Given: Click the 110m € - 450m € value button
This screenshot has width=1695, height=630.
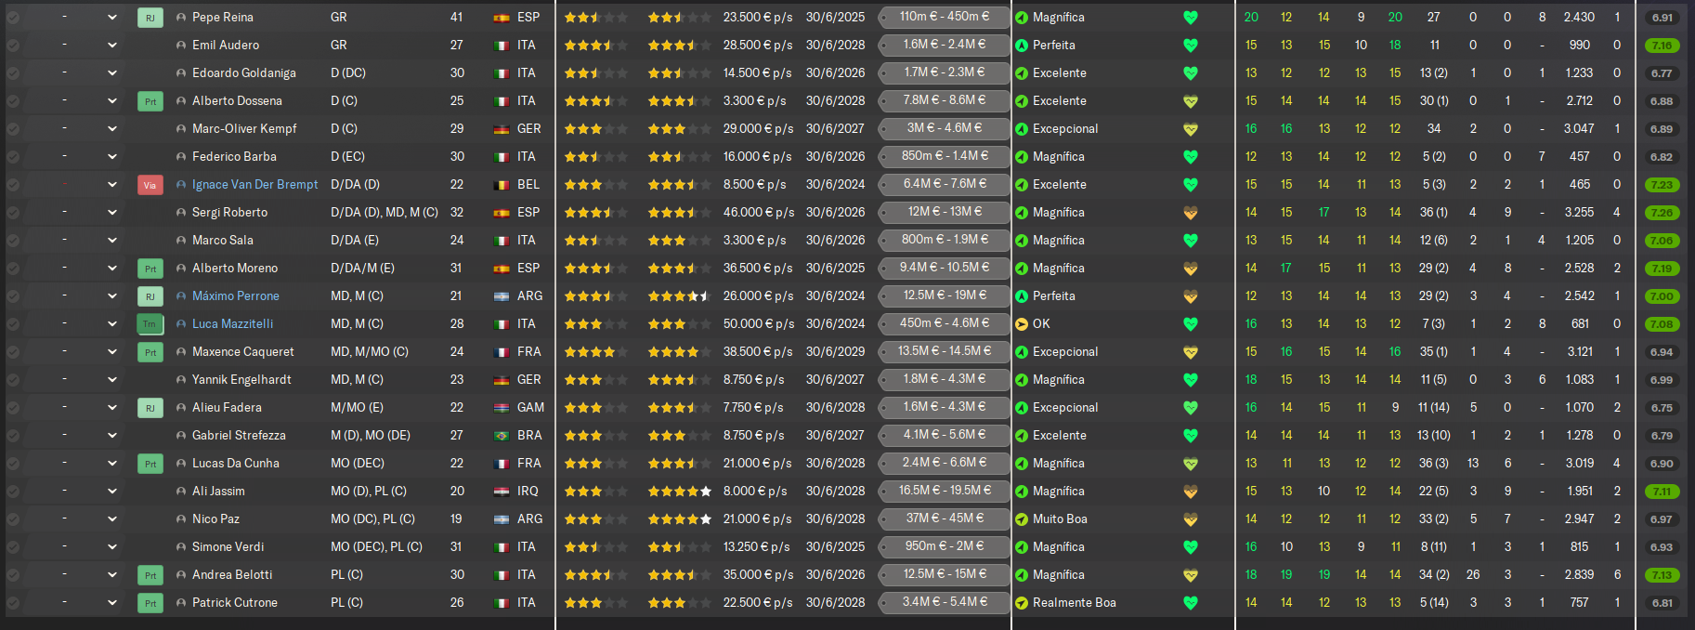Looking at the screenshot, I should click(x=945, y=17).
